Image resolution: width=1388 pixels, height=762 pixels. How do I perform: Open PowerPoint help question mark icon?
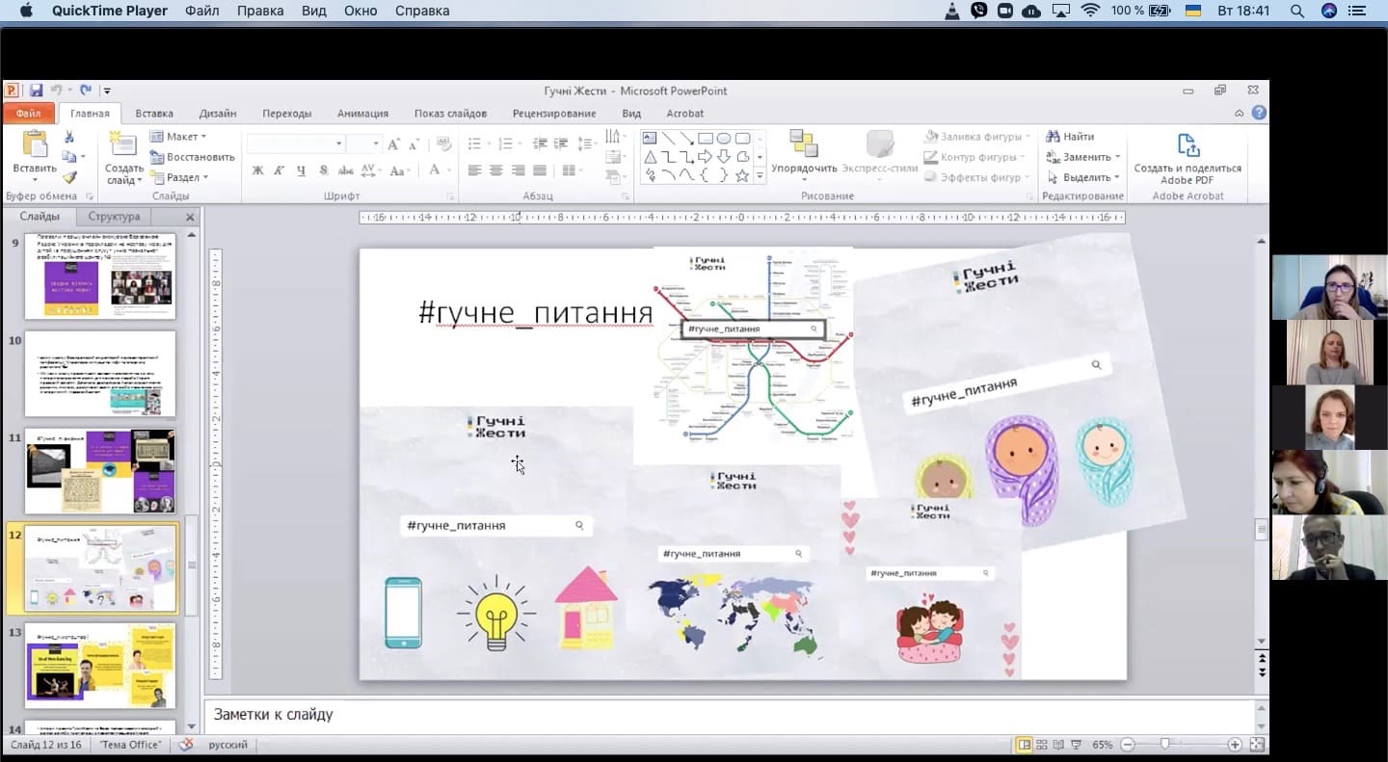click(x=1259, y=113)
